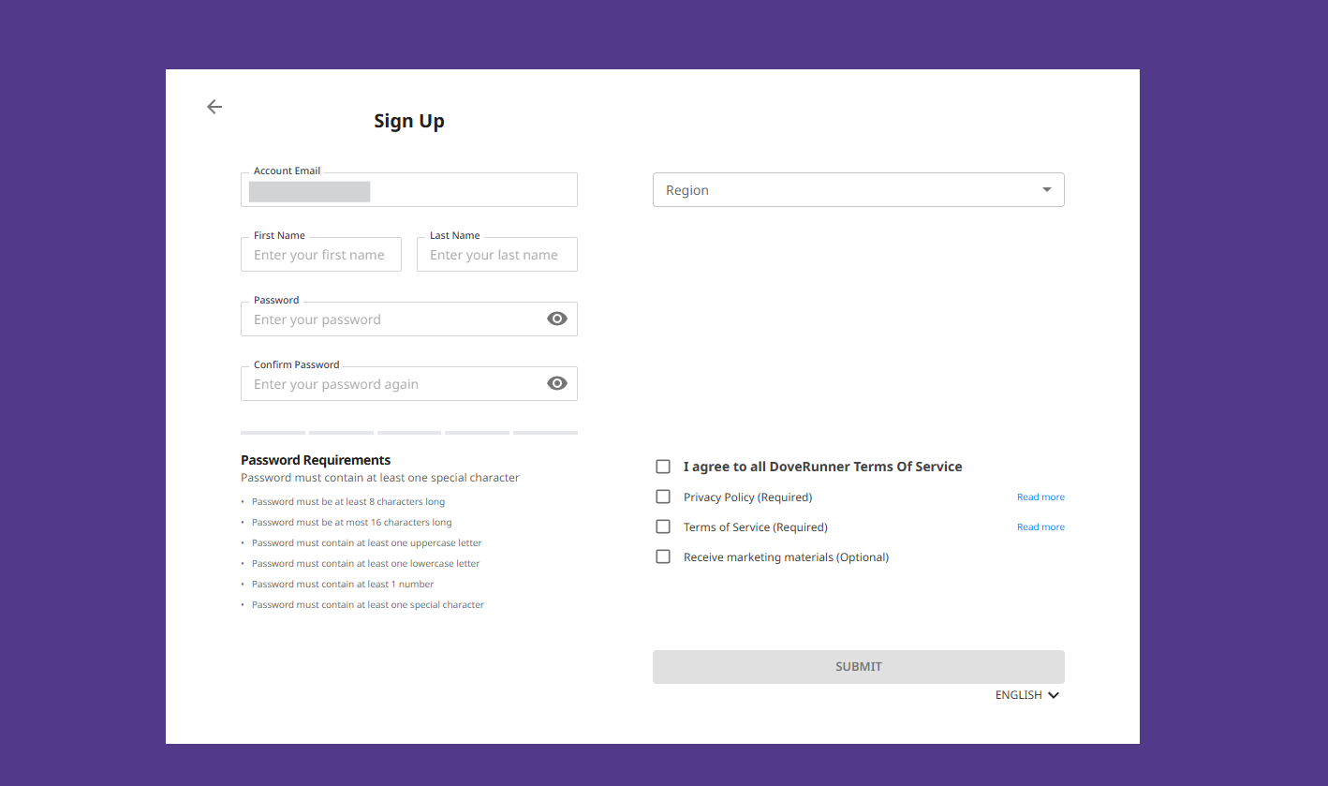
Task: Check I agree to all DoveRunner Terms Of Service
Action: [663, 466]
